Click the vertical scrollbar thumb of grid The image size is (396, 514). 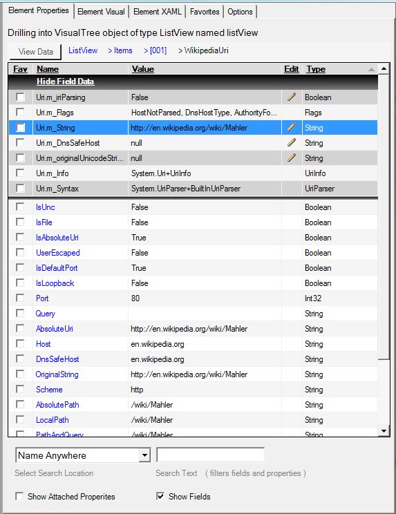[384, 217]
